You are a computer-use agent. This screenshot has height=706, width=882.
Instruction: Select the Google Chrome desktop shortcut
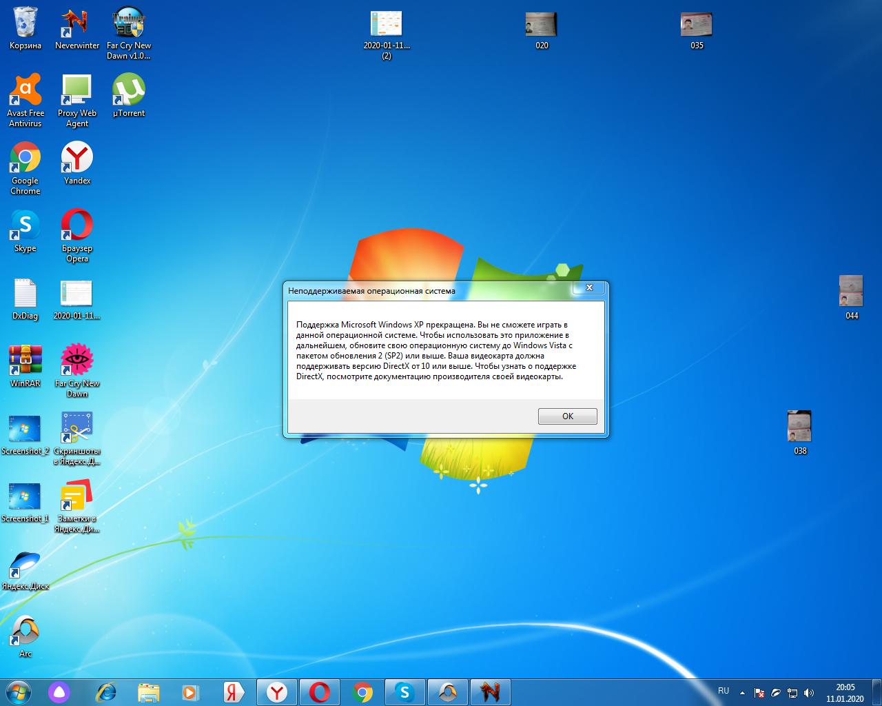(25, 168)
